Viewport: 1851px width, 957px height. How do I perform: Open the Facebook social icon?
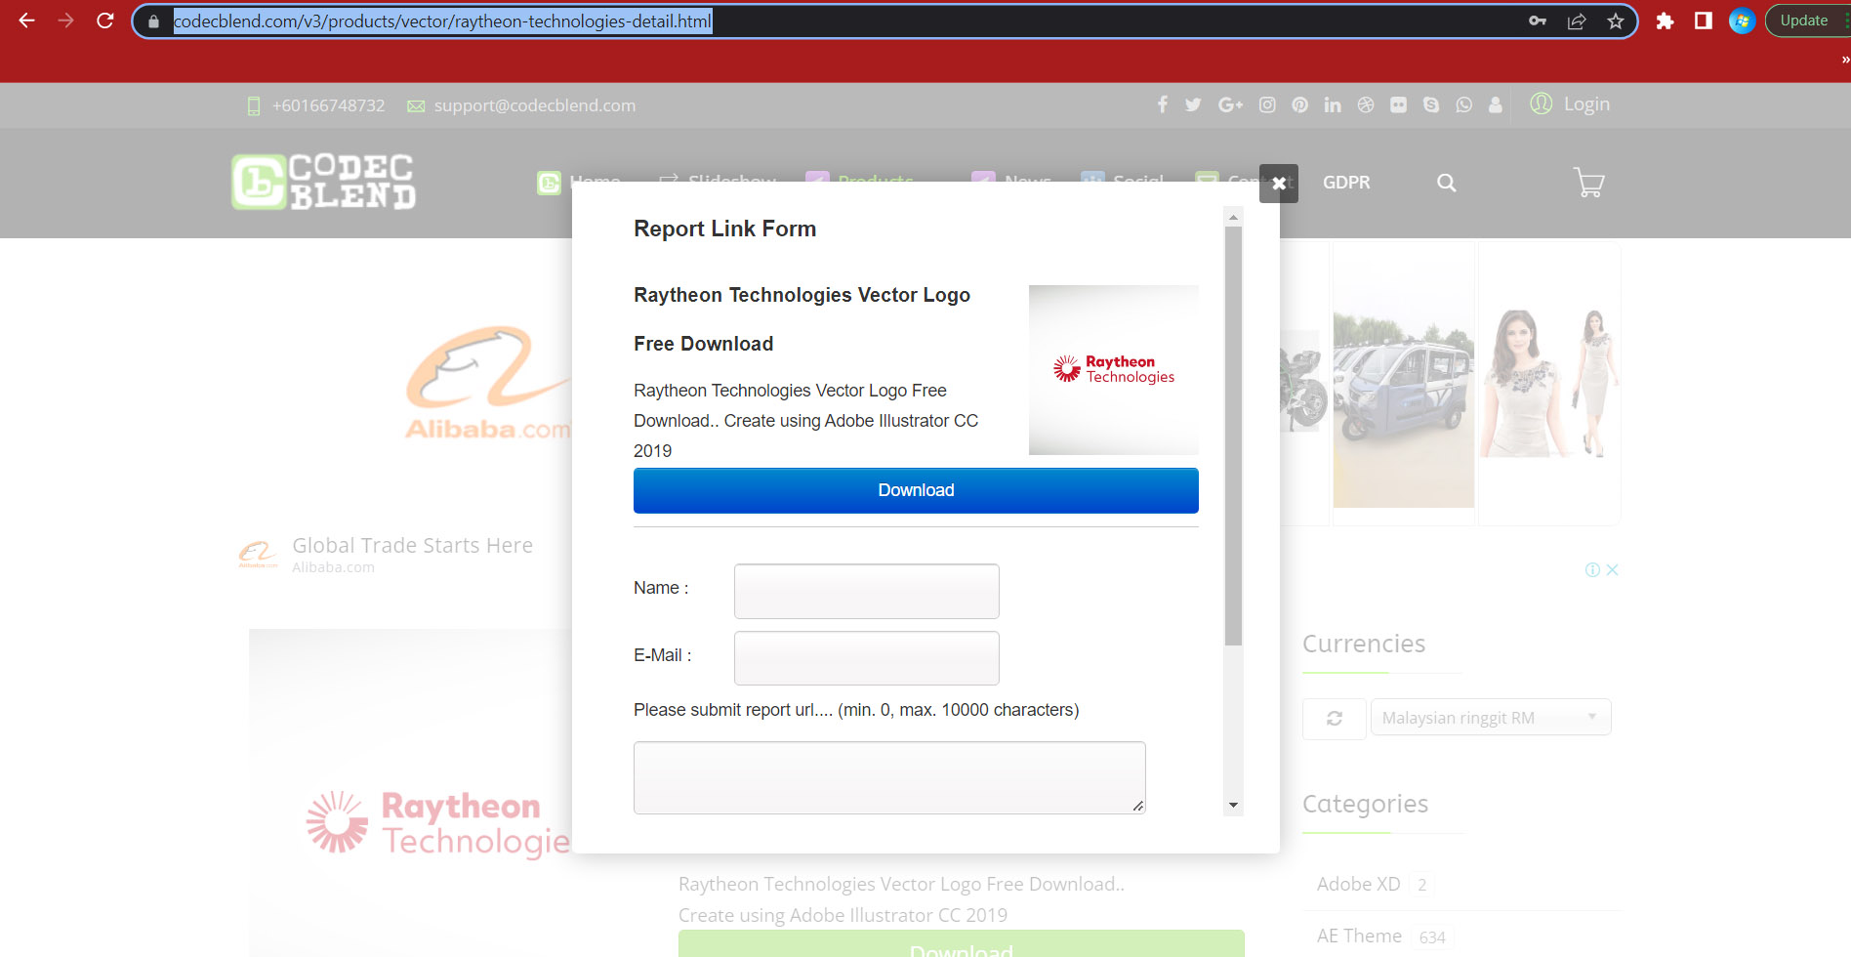(1162, 104)
